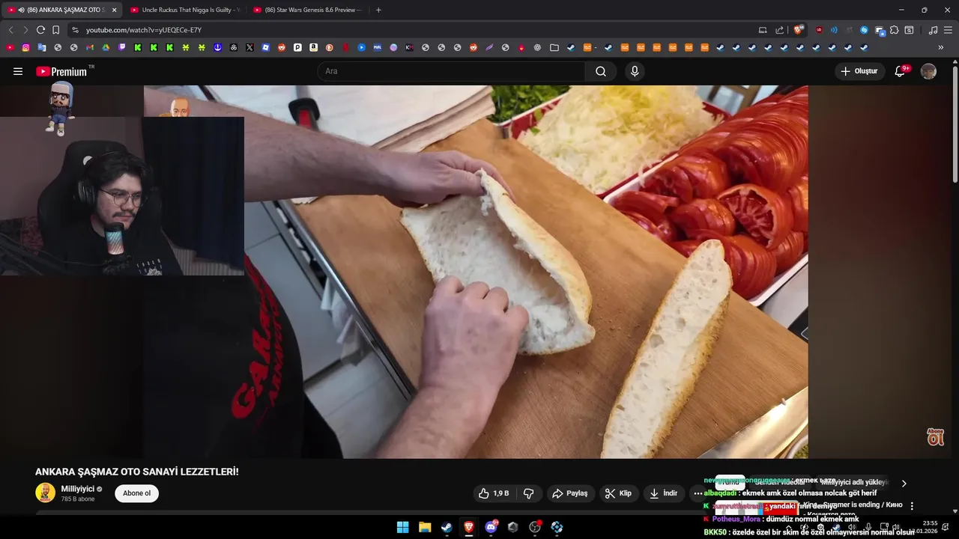Open the Netflix bookmark
959x539 pixels.
pos(345,47)
